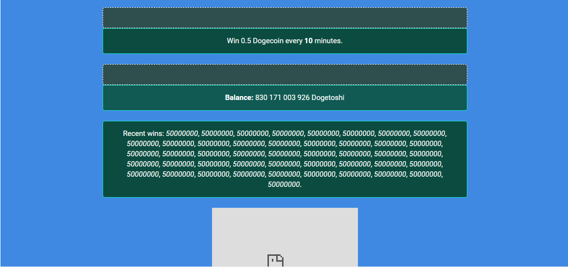This screenshot has height=267, width=568.
Task: Click "926" at the end of the balance number
Action: click(303, 98)
